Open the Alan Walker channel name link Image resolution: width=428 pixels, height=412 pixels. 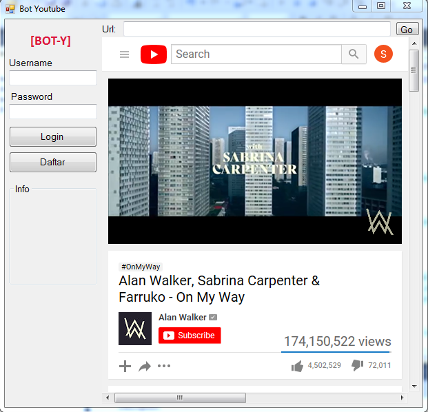183,318
